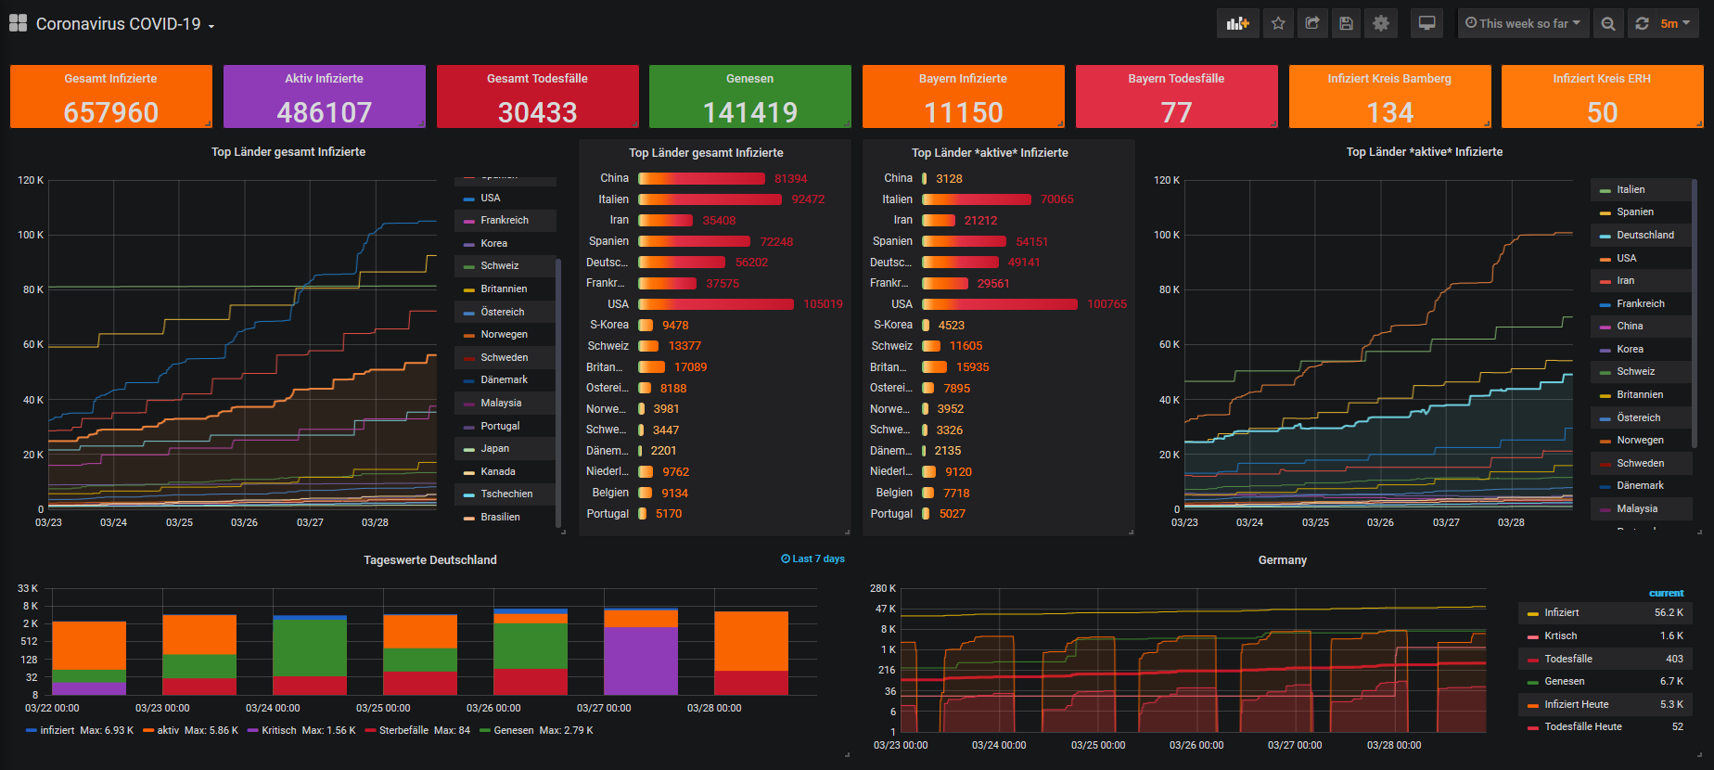
Task: Zoom out the time range
Action: (x=1608, y=23)
